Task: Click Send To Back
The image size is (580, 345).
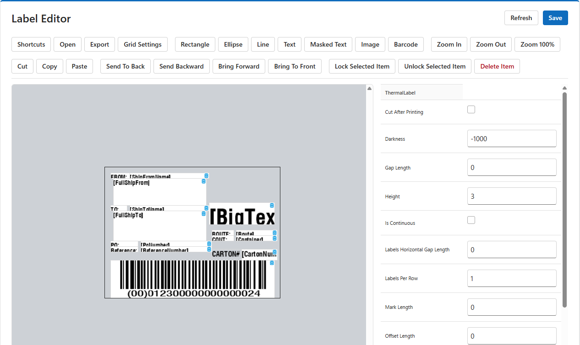Action: (126, 66)
